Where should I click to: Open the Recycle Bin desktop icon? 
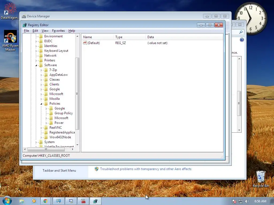pyautogui.click(x=261, y=179)
